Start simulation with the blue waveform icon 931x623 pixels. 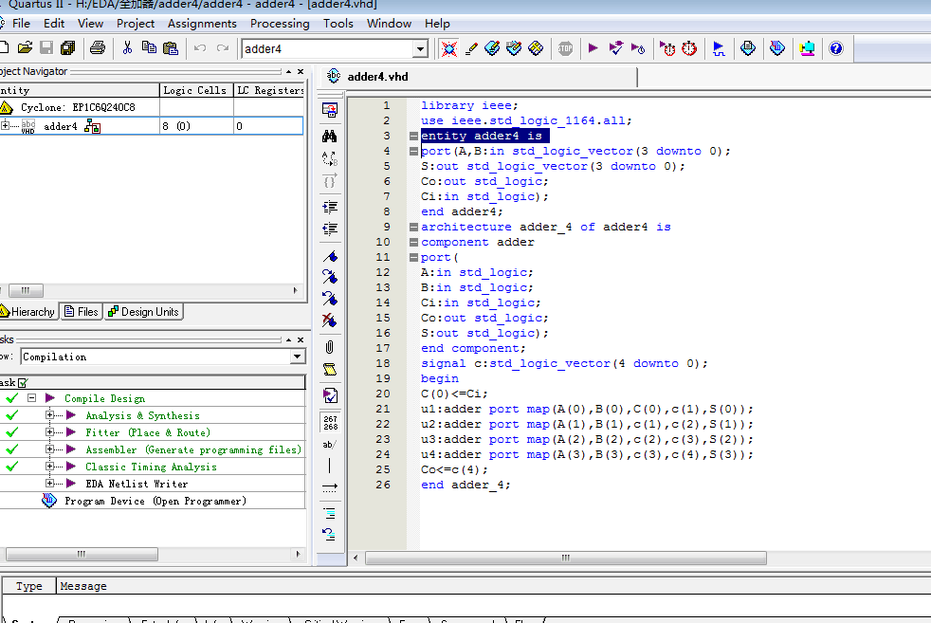pyautogui.click(x=719, y=48)
